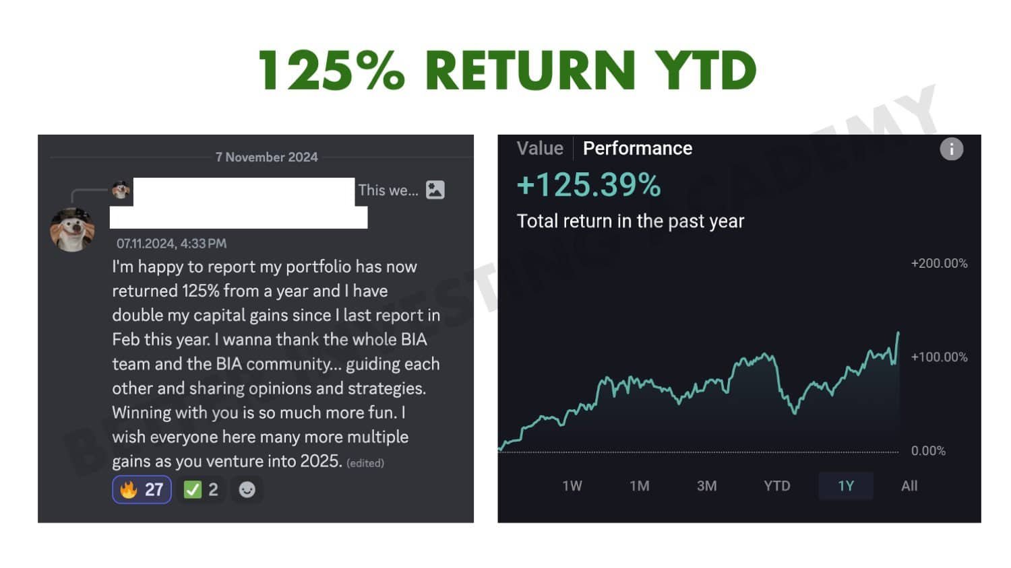
Task: Toggle the green checkmark reaction
Action: click(x=201, y=489)
